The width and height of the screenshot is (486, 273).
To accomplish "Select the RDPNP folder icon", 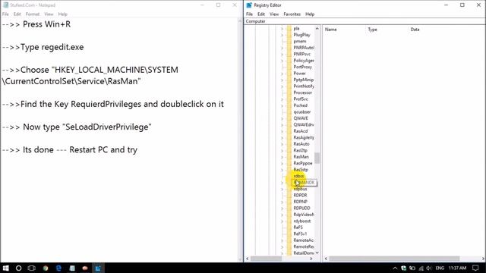I will click(289, 202).
